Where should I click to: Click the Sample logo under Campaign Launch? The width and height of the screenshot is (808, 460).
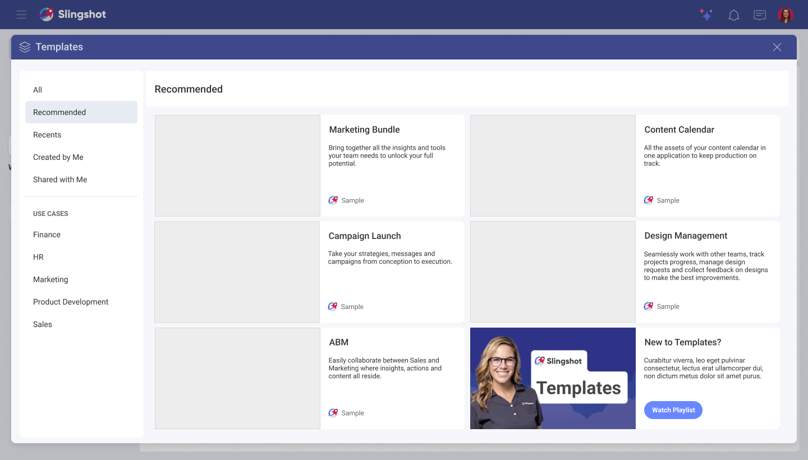(x=333, y=306)
